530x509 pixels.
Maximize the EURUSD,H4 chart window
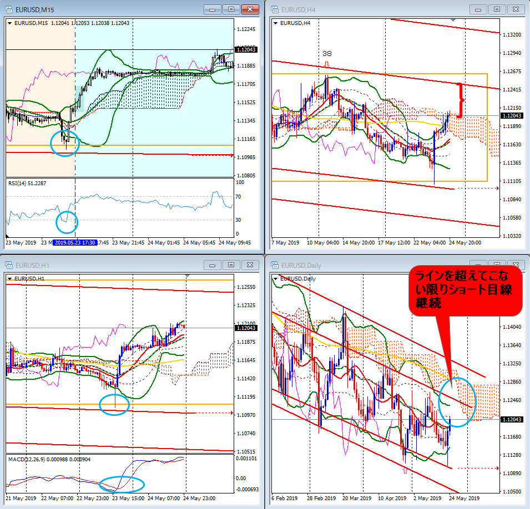[497, 9]
